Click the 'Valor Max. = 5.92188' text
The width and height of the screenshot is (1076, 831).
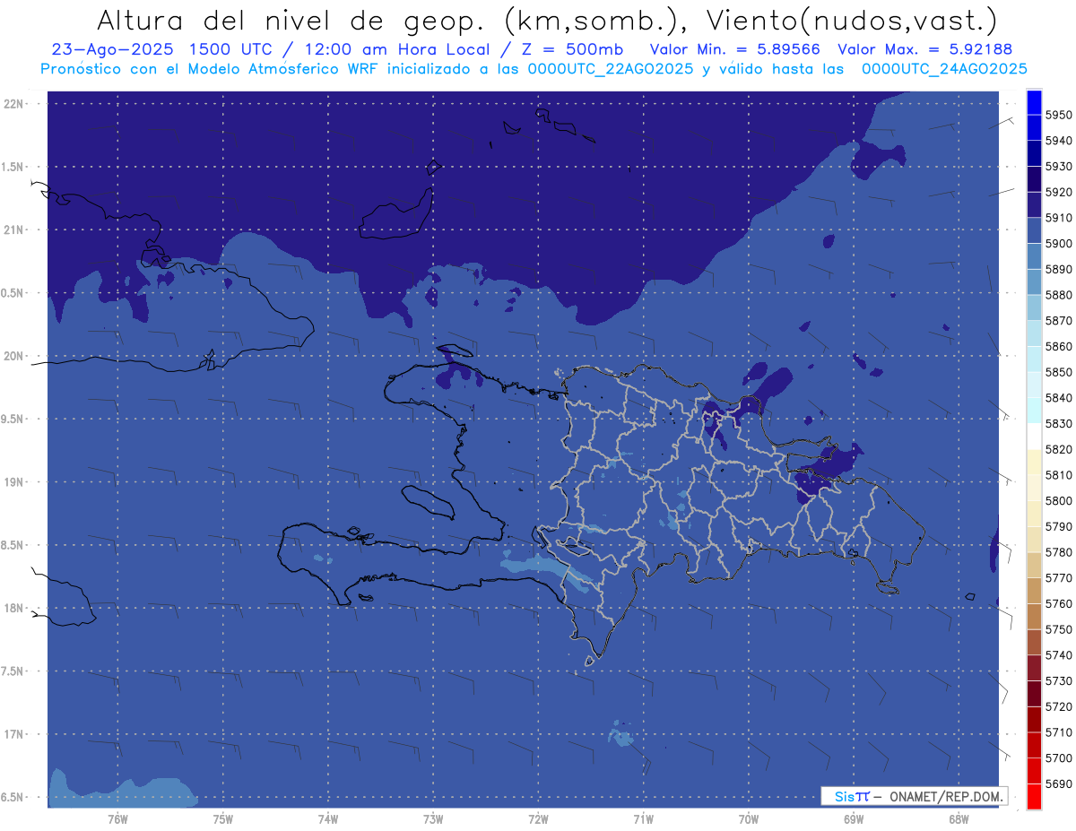(x=925, y=49)
